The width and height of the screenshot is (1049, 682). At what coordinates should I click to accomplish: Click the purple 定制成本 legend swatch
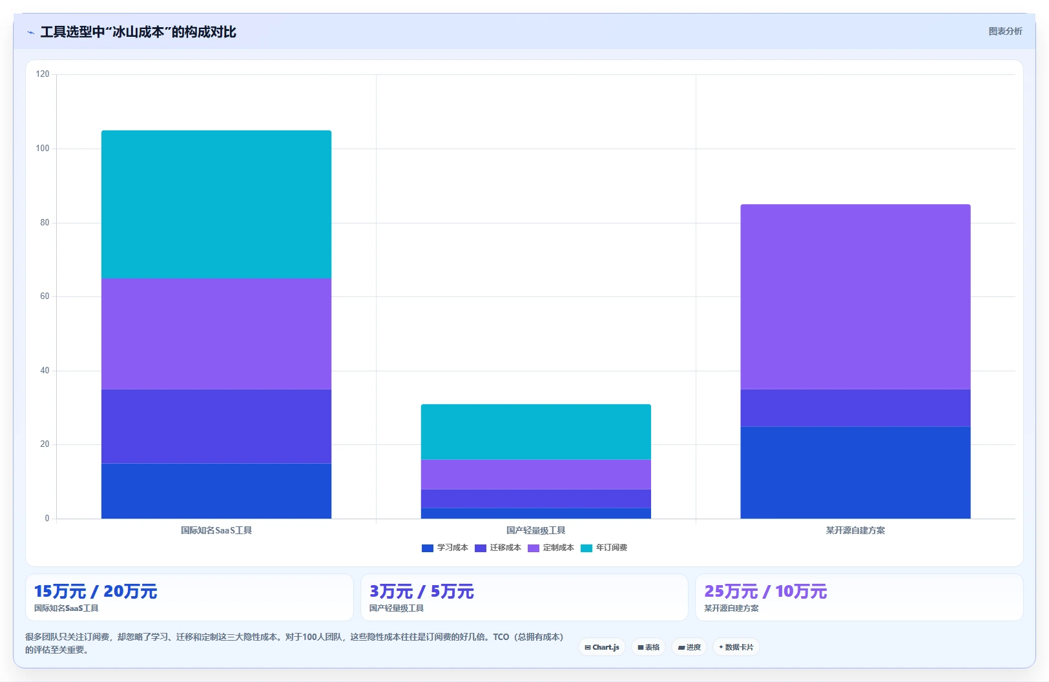tap(534, 548)
